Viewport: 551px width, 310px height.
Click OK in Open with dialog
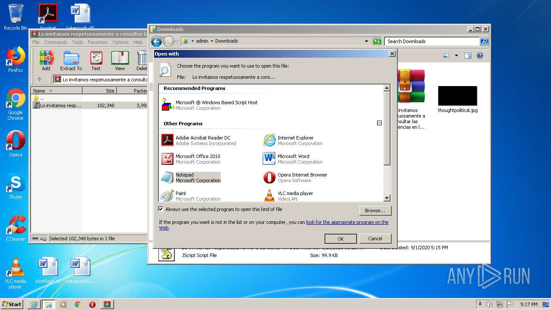[x=341, y=239]
